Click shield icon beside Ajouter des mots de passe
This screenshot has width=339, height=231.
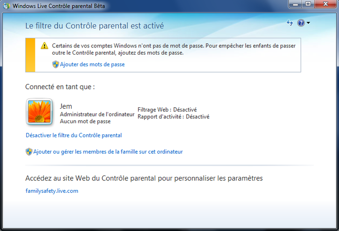pos(56,64)
